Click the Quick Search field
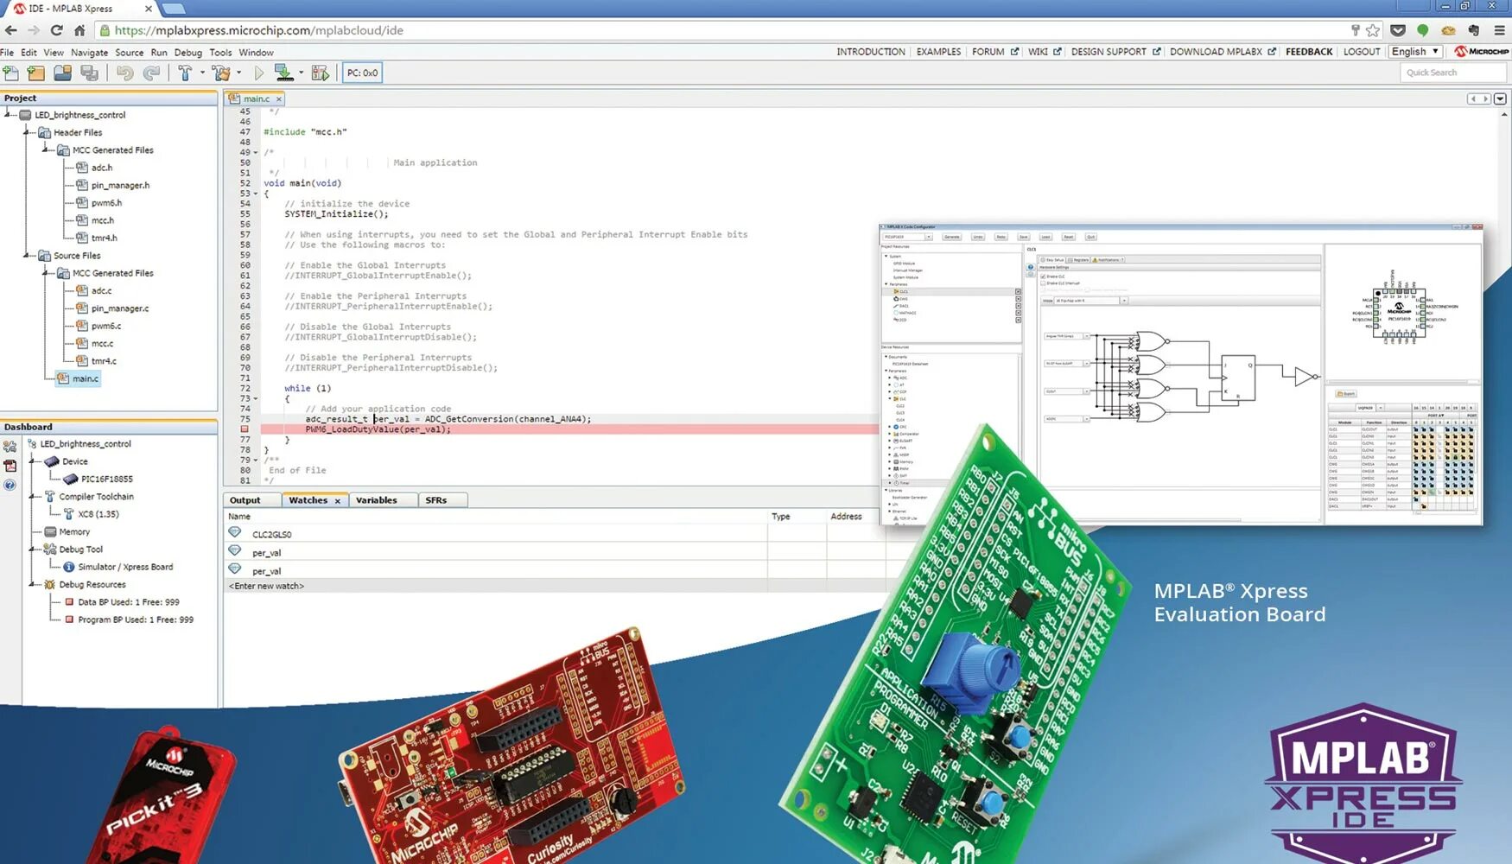 click(x=1453, y=73)
